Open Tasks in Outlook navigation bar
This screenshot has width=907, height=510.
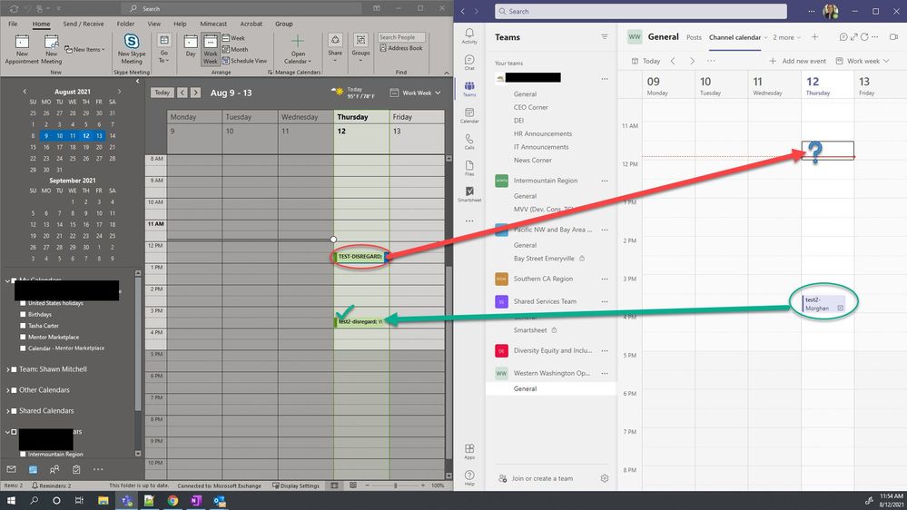(x=76, y=469)
